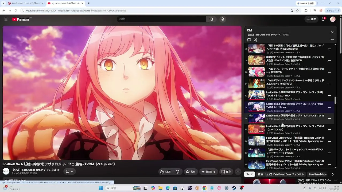This screenshot has height=192, width=342.
Task: Open the CM playlist header options menu
Action: pos(332,40)
